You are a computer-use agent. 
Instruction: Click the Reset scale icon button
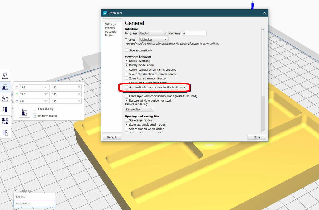[x=24, y=112]
